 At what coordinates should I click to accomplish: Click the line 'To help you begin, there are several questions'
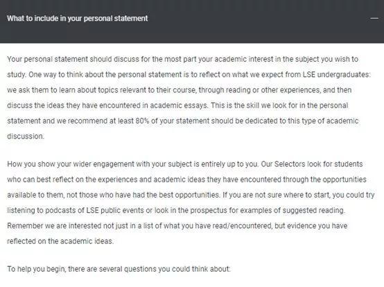pos(119,269)
